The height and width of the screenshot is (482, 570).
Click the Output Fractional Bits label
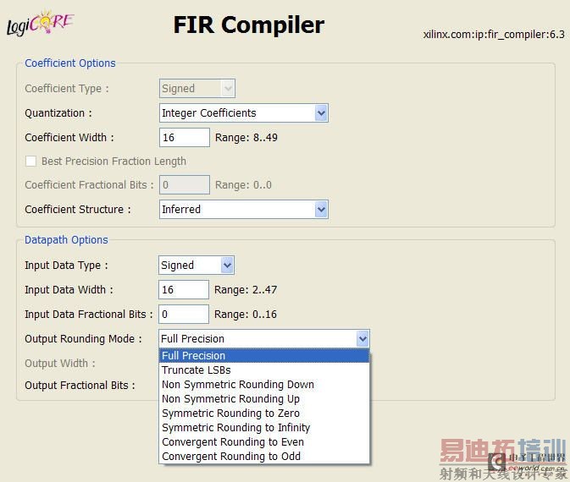(x=80, y=385)
